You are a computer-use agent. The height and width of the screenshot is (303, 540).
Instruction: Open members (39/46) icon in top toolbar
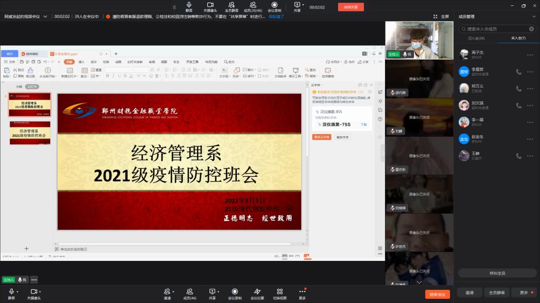pyautogui.click(x=253, y=6)
